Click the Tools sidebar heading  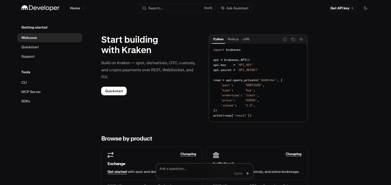click(26, 72)
